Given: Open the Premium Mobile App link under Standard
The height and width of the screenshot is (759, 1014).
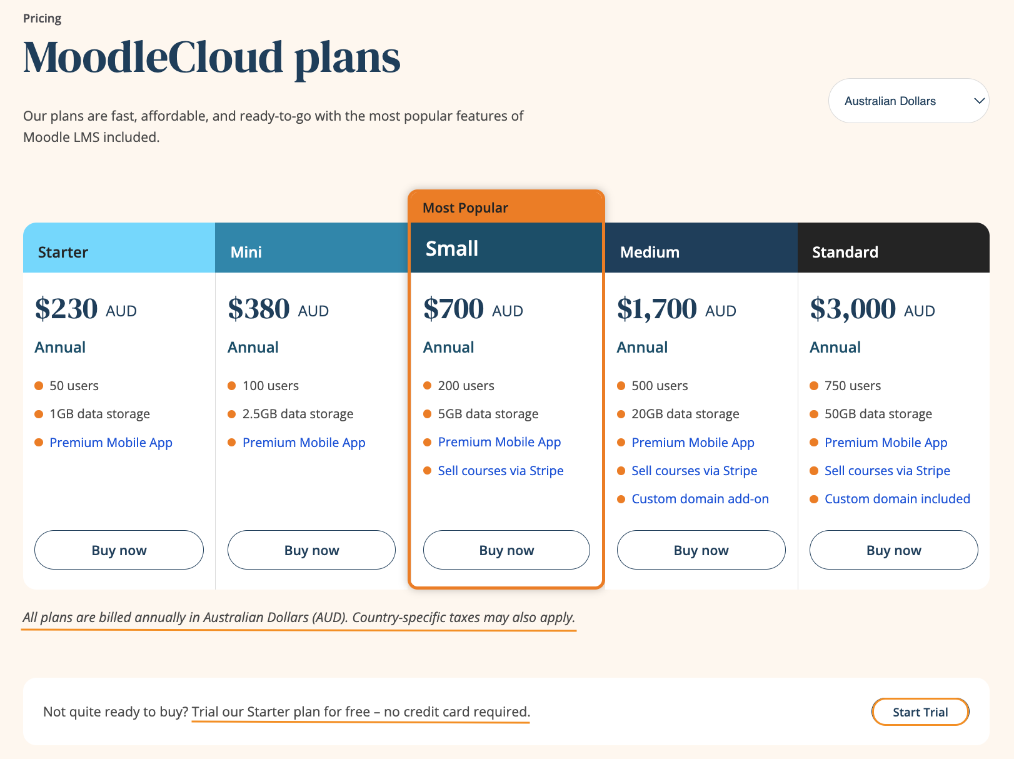Looking at the screenshot, I should (x=886, y=442).
